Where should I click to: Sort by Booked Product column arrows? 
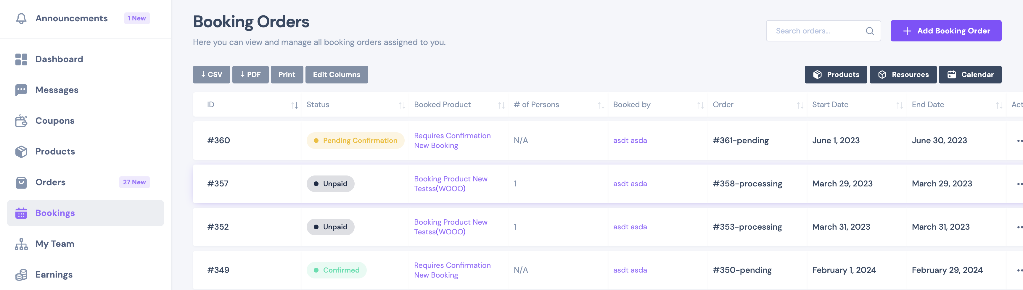click(x=501, y=105)
